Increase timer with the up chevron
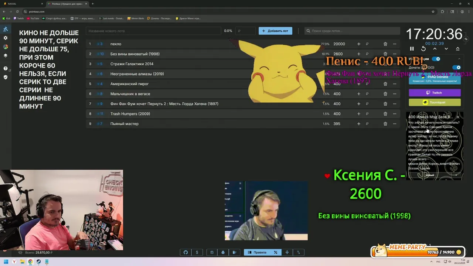The width and height of the screenshot is (473, 266). [x=435, y=49]
